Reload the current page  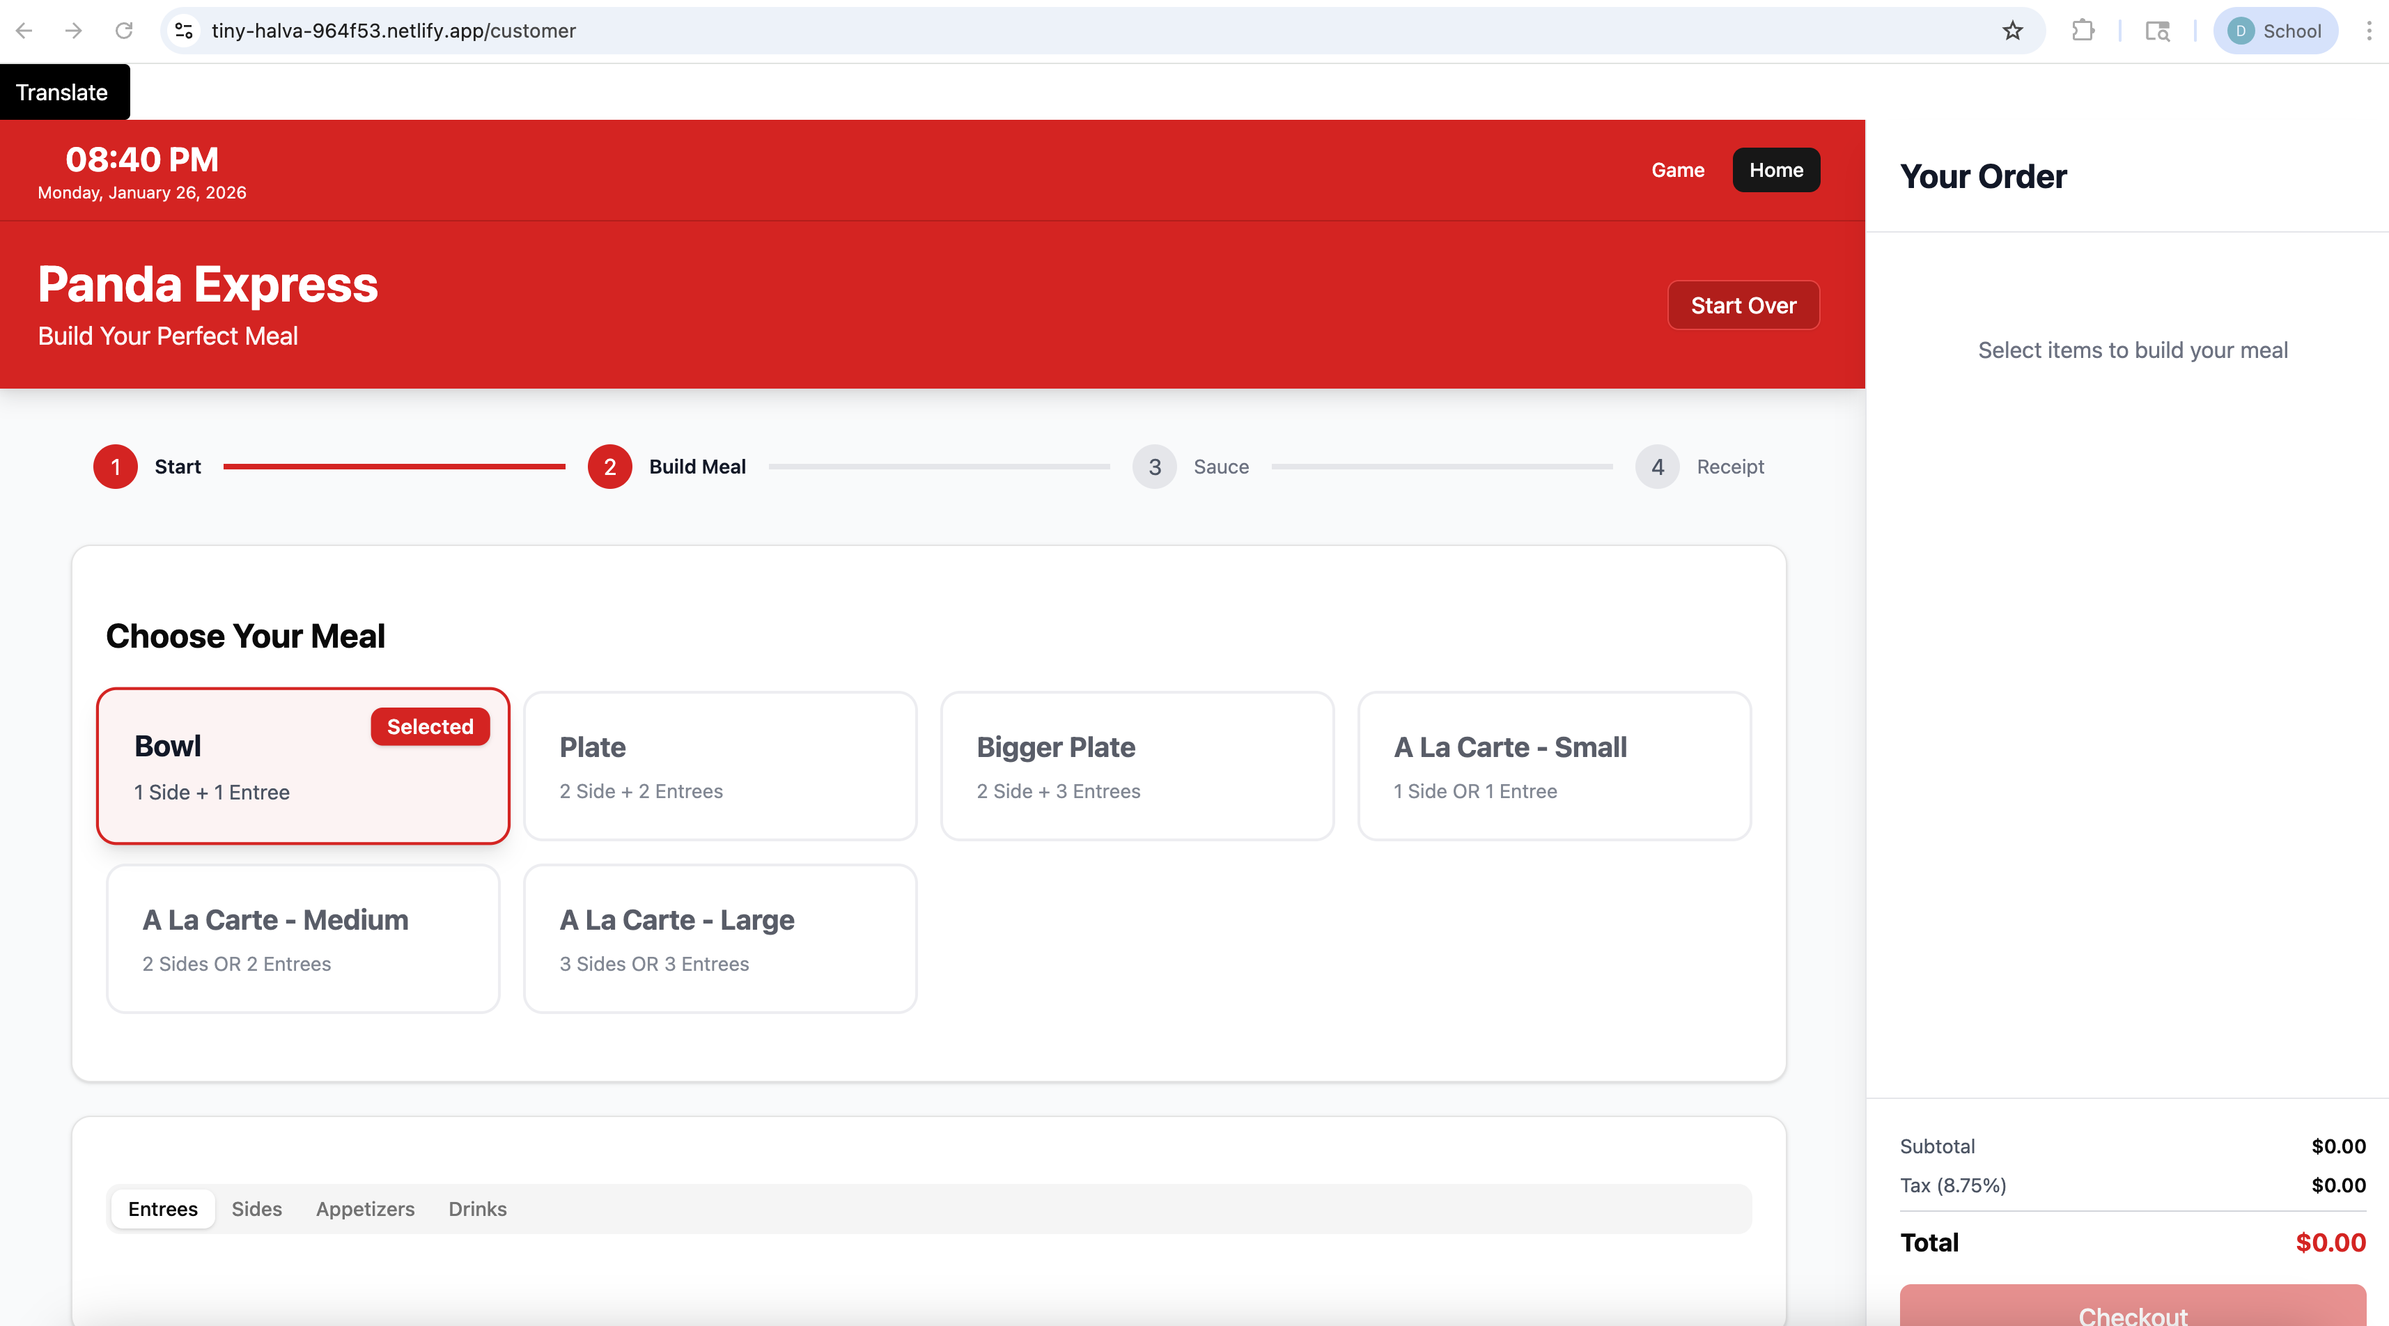click(123, 31)
